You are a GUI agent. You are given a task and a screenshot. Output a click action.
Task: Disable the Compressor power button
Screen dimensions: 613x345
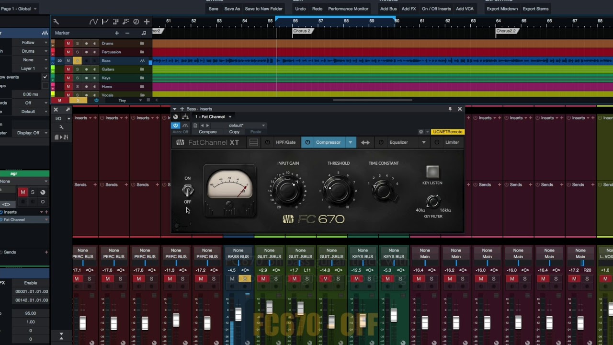[x=307, y=142]
